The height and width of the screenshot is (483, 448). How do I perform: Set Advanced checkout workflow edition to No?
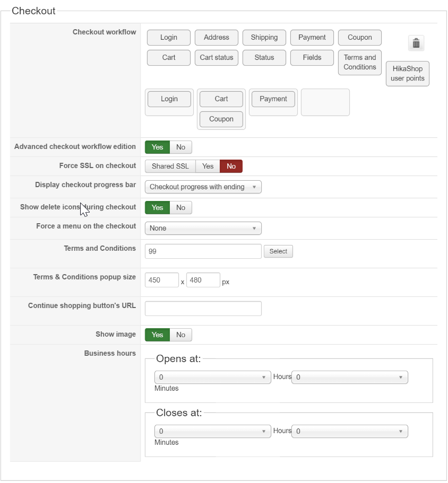(180, 147)
